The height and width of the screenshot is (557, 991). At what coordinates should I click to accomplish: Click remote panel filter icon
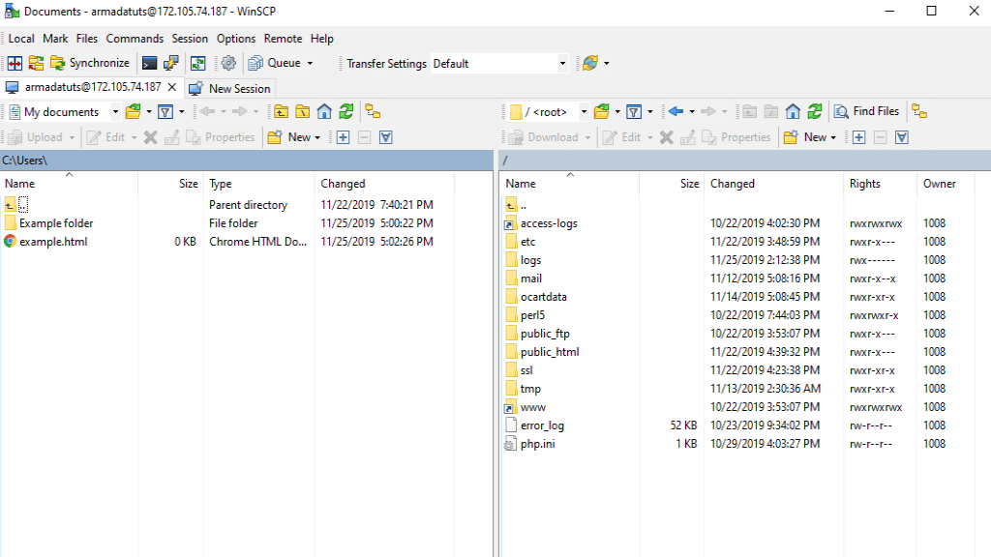tap(634, 112)
